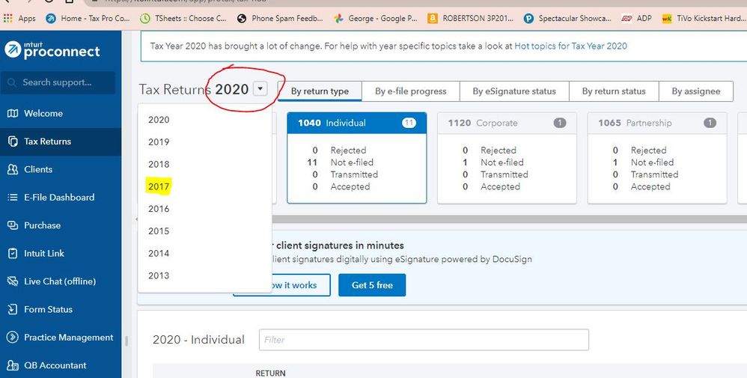Click the Welcome book icon in sidebar

pyautogui.click(x=12, y=114)
